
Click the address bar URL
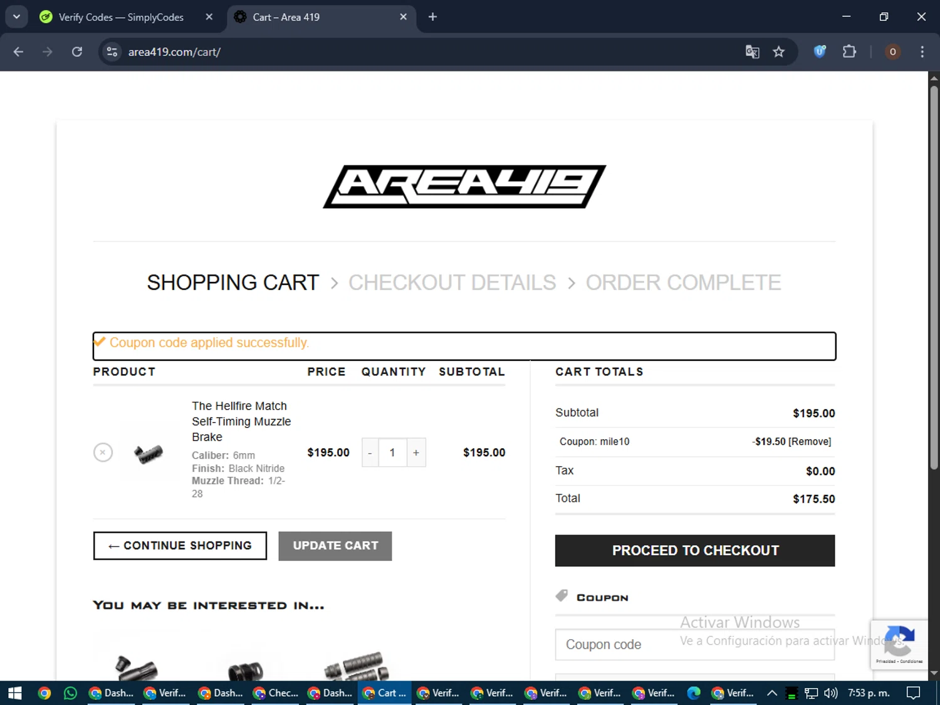(x=174, y=52)
